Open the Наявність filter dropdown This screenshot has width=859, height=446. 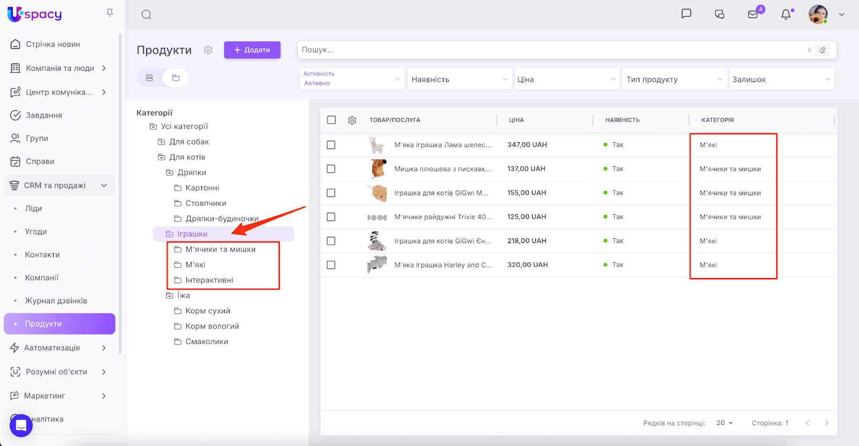tap(459, 79)
